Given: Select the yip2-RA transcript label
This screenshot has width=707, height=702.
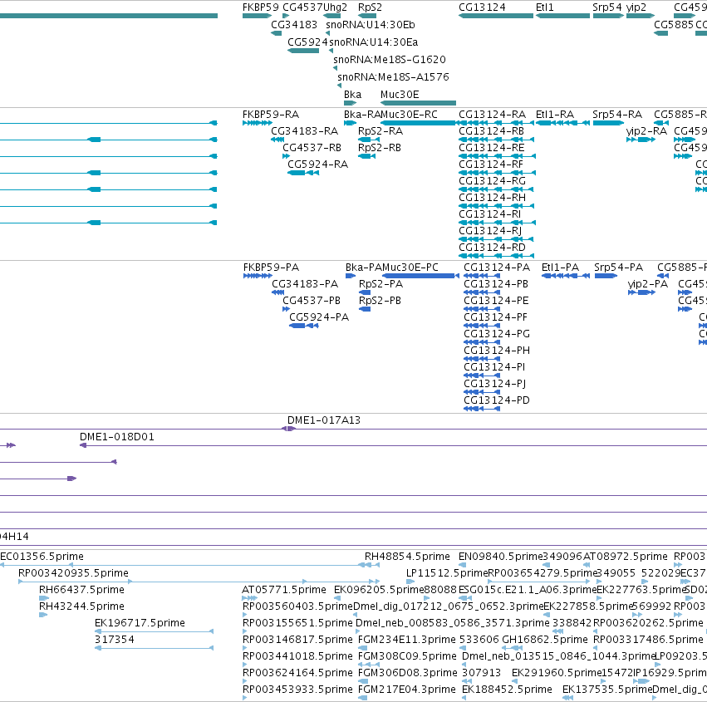Looking at the screenshot, I should pyautogui.click(x=646, y=131).
